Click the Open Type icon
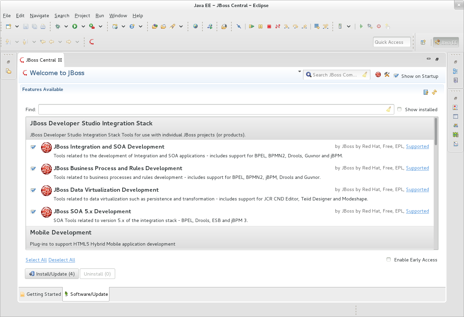The width and height of the screenshot is (464, 317). (155, 26)
